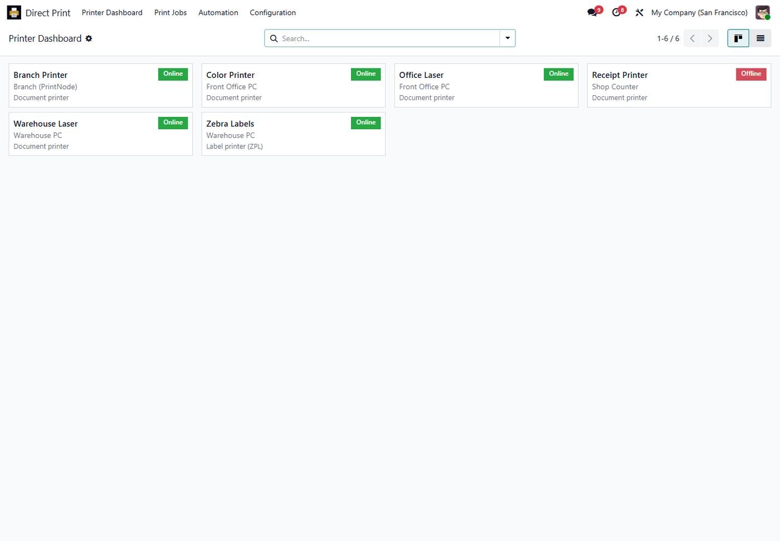This screenshot has width=780, height=541.
Task: Click the Online badge on Warehouse Laser
Action: coord(173,122)
